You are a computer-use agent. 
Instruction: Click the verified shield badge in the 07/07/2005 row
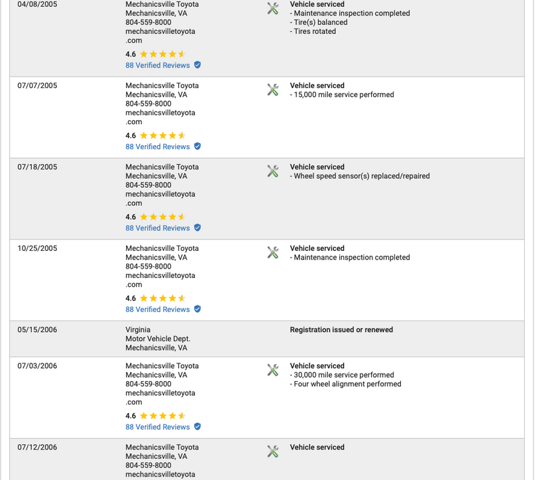[x=198, y=146]
